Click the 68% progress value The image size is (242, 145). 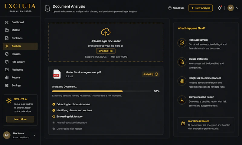point(156,91)
